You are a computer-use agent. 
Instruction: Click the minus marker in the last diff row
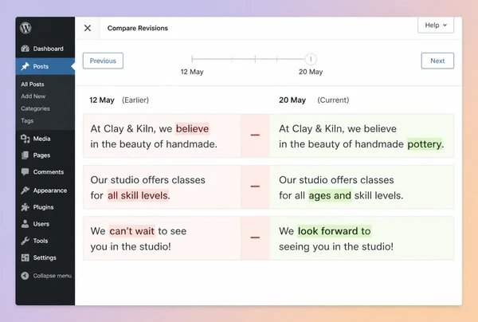(x=255, y=238)
